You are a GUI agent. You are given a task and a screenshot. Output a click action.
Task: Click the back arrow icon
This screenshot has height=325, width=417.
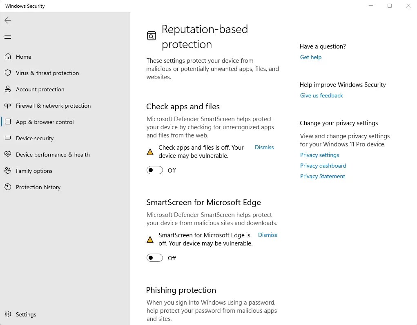tap(8, 20)
